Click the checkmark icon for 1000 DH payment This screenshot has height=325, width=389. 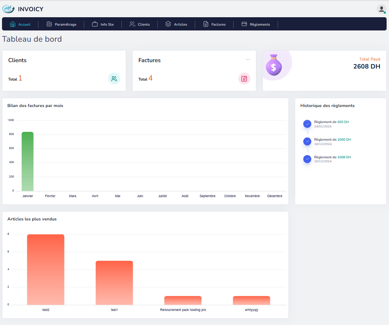coord(307,141)
